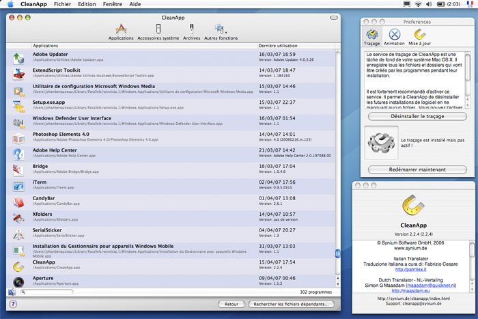Screen dimensions: 478x319
Task: Click the ExtendScript Toolkit app icon
Action: click(18, 74)
